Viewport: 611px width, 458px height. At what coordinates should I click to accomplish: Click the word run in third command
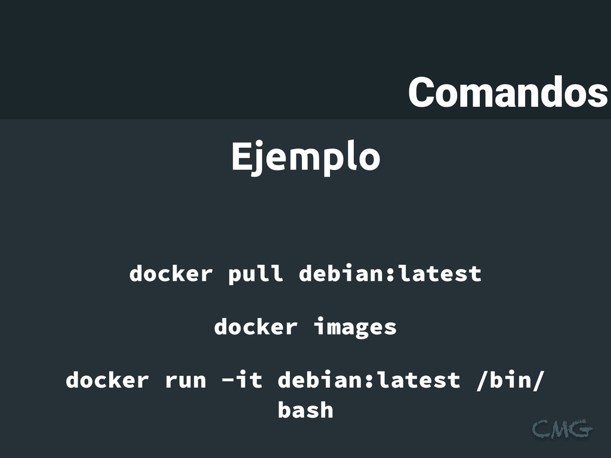(x=186, y=380)
